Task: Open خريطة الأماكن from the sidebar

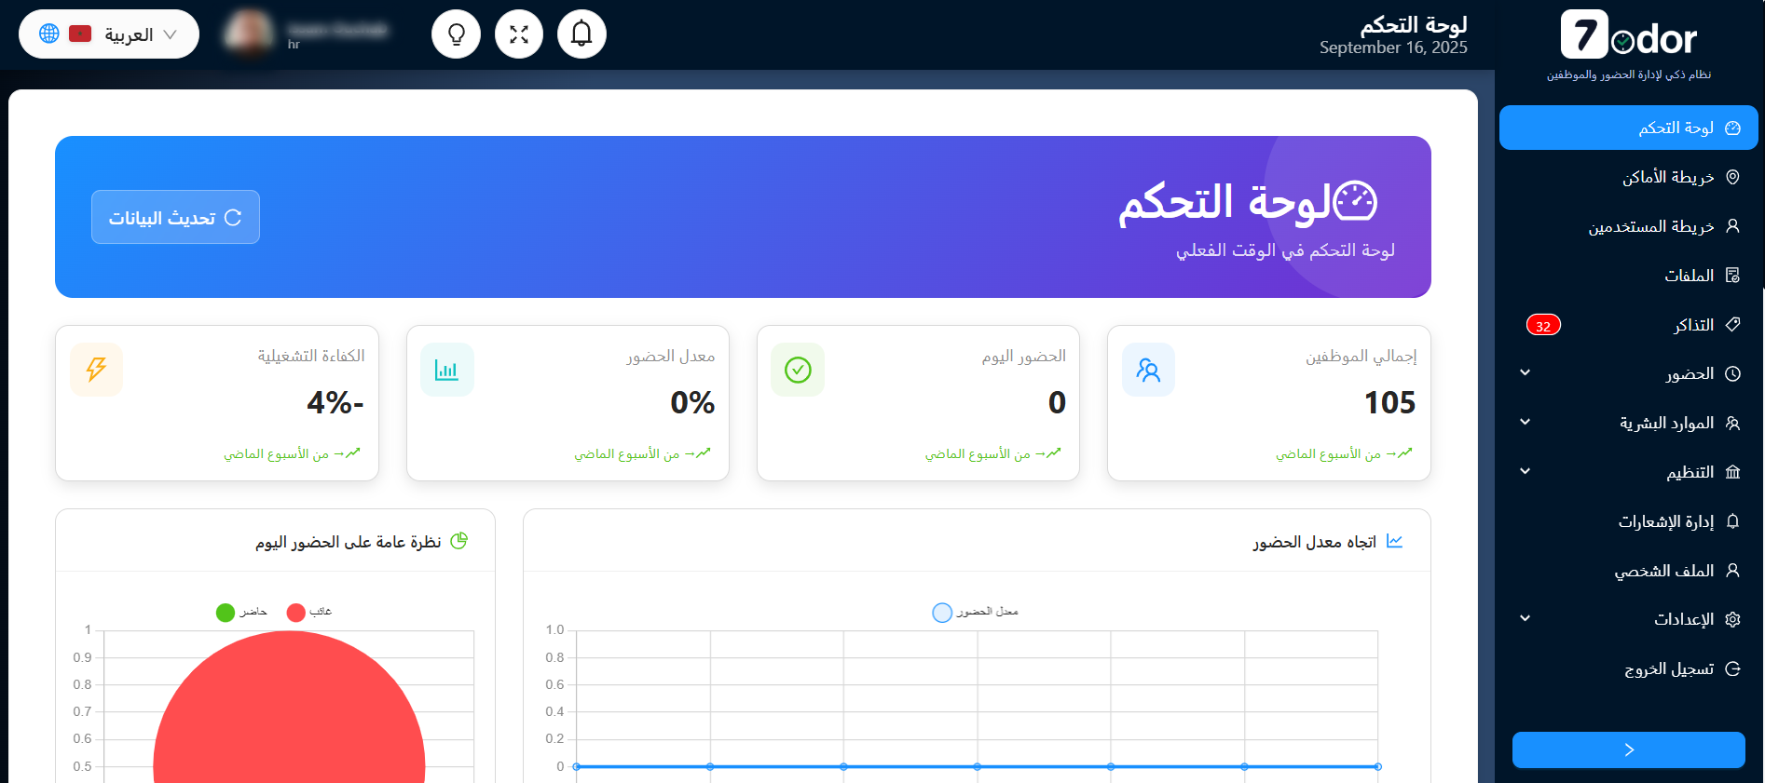Action: (1667, 177)
